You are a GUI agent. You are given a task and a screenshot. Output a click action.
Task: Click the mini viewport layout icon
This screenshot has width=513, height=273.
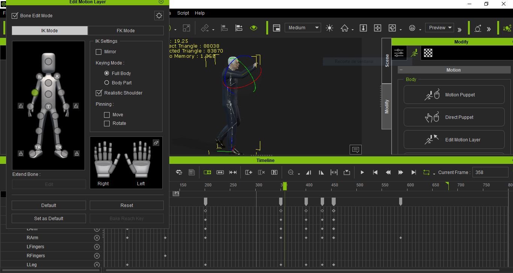[276, 28]
